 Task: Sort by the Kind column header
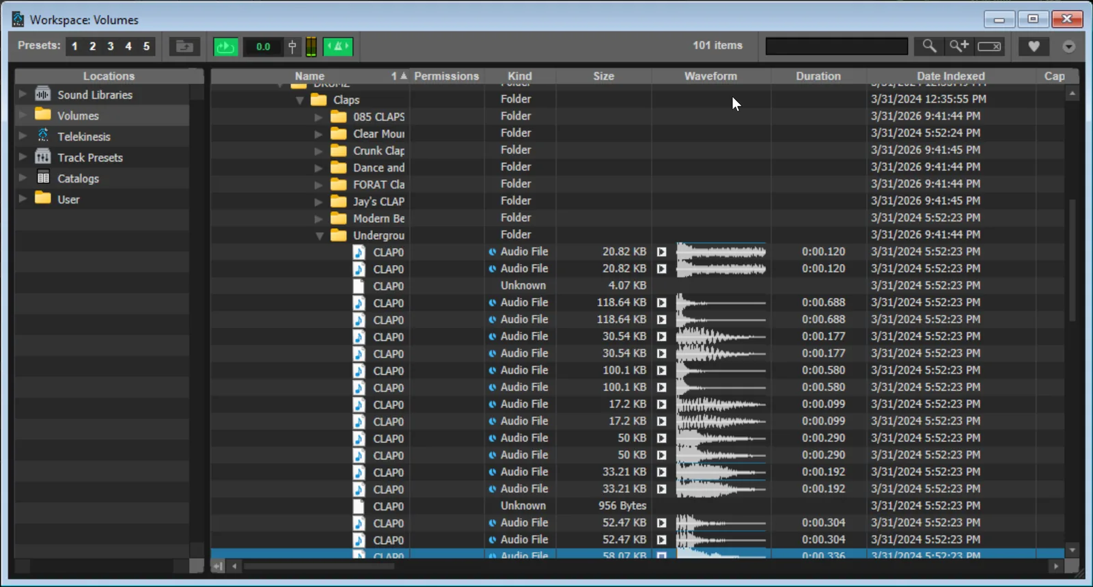(x=520, y=76)
